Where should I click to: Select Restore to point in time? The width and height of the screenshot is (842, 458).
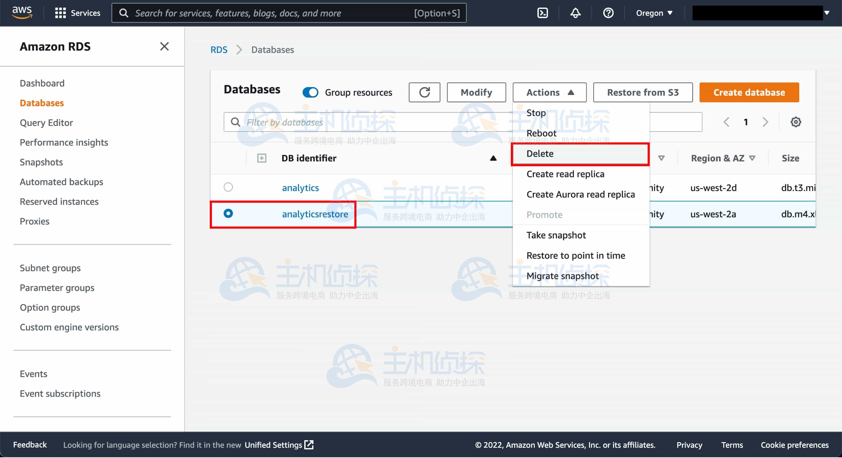click(x=581, y=255)
